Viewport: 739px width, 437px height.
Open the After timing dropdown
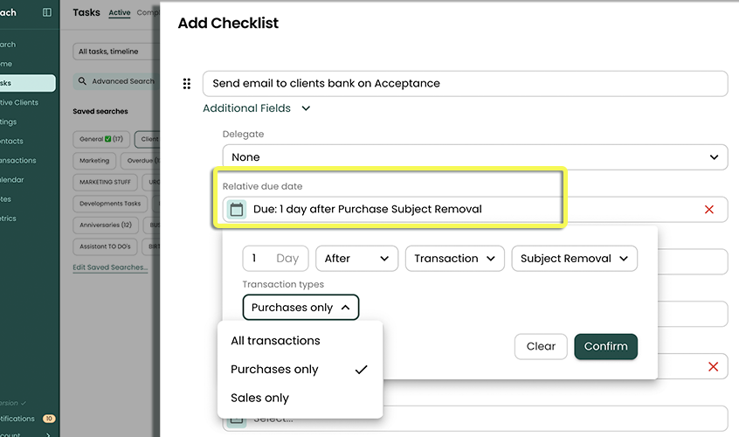(356, 259)
